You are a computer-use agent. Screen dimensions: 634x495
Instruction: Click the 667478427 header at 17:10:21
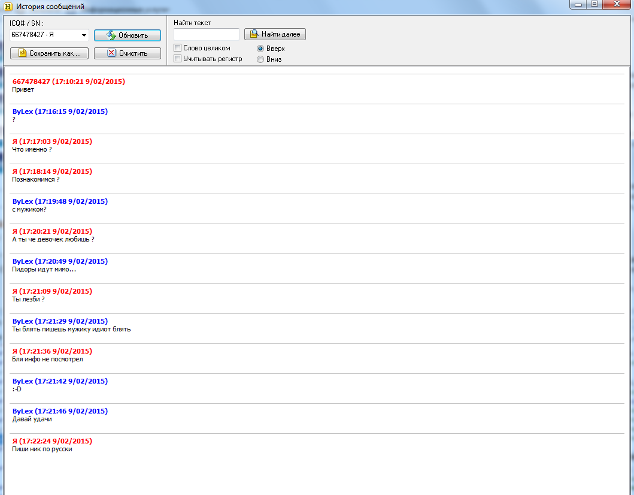pyautogui.click(x=68, y=82)
